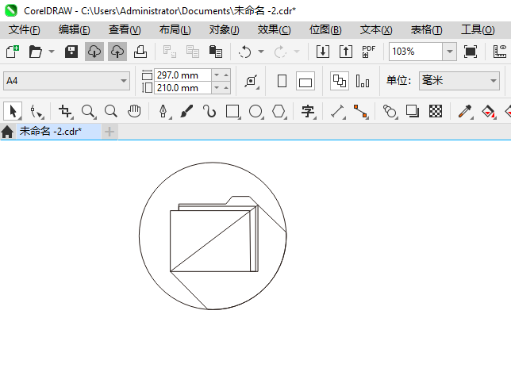Select the Drop Shadow tool
Image resolution: width=511 pixels, height=368 pixels.
pos(413,111)
